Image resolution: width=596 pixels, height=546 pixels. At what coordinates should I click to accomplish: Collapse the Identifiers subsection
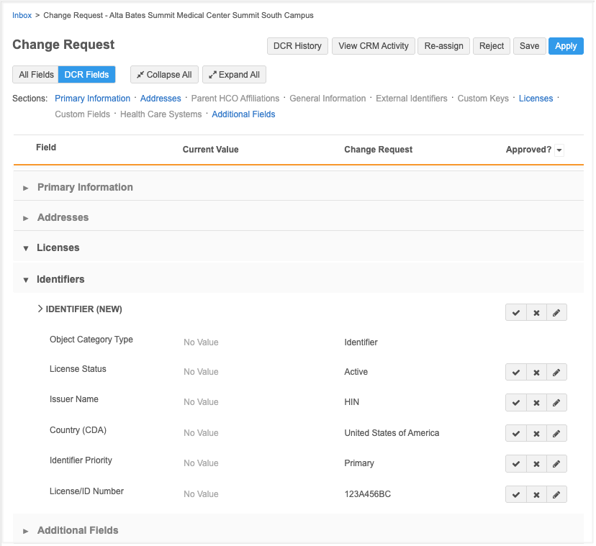click(x=25, y=280)
